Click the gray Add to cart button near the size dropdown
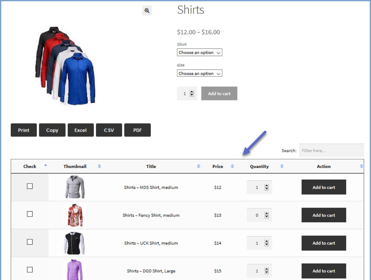The height and width of the screenshot is (280, 371). click(219, 94)
